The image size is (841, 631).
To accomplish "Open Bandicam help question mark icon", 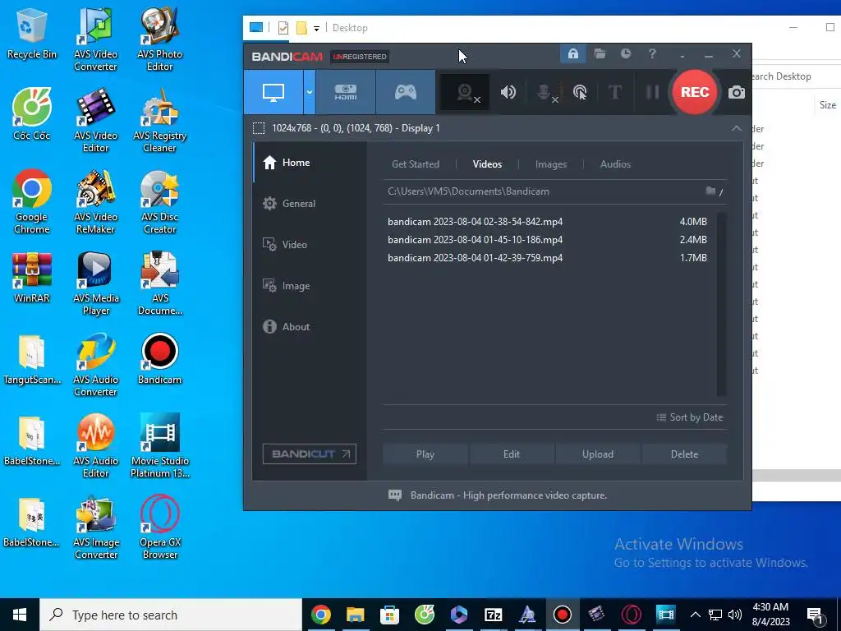I will tap(652, 53).
